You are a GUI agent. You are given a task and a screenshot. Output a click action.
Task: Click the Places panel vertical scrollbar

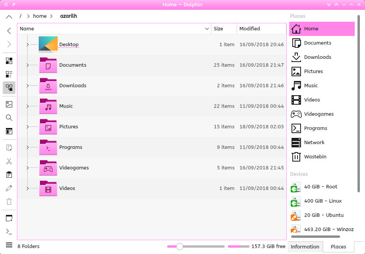tap(359, 103)
